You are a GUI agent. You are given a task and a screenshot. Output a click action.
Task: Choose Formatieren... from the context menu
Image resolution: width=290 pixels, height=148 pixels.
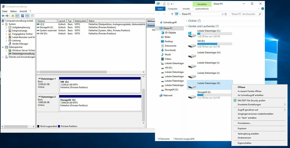(244, 123)
